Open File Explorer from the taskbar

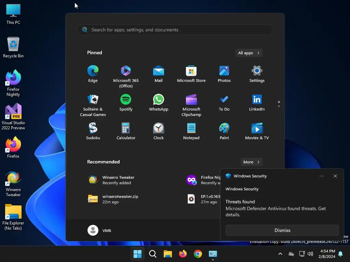coord(167,254)
